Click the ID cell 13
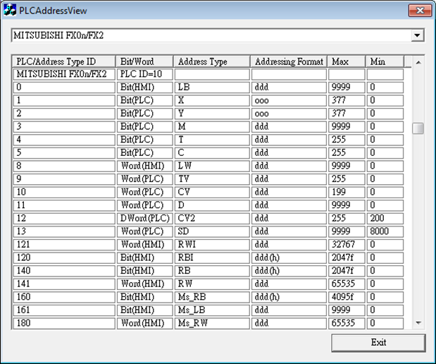The height and width of the screenshot is (364, 436). click(64, 231)
